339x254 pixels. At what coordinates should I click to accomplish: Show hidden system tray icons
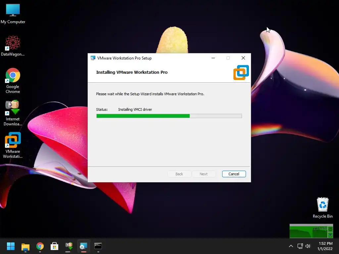pyautogui.click(x=291, y=246)
